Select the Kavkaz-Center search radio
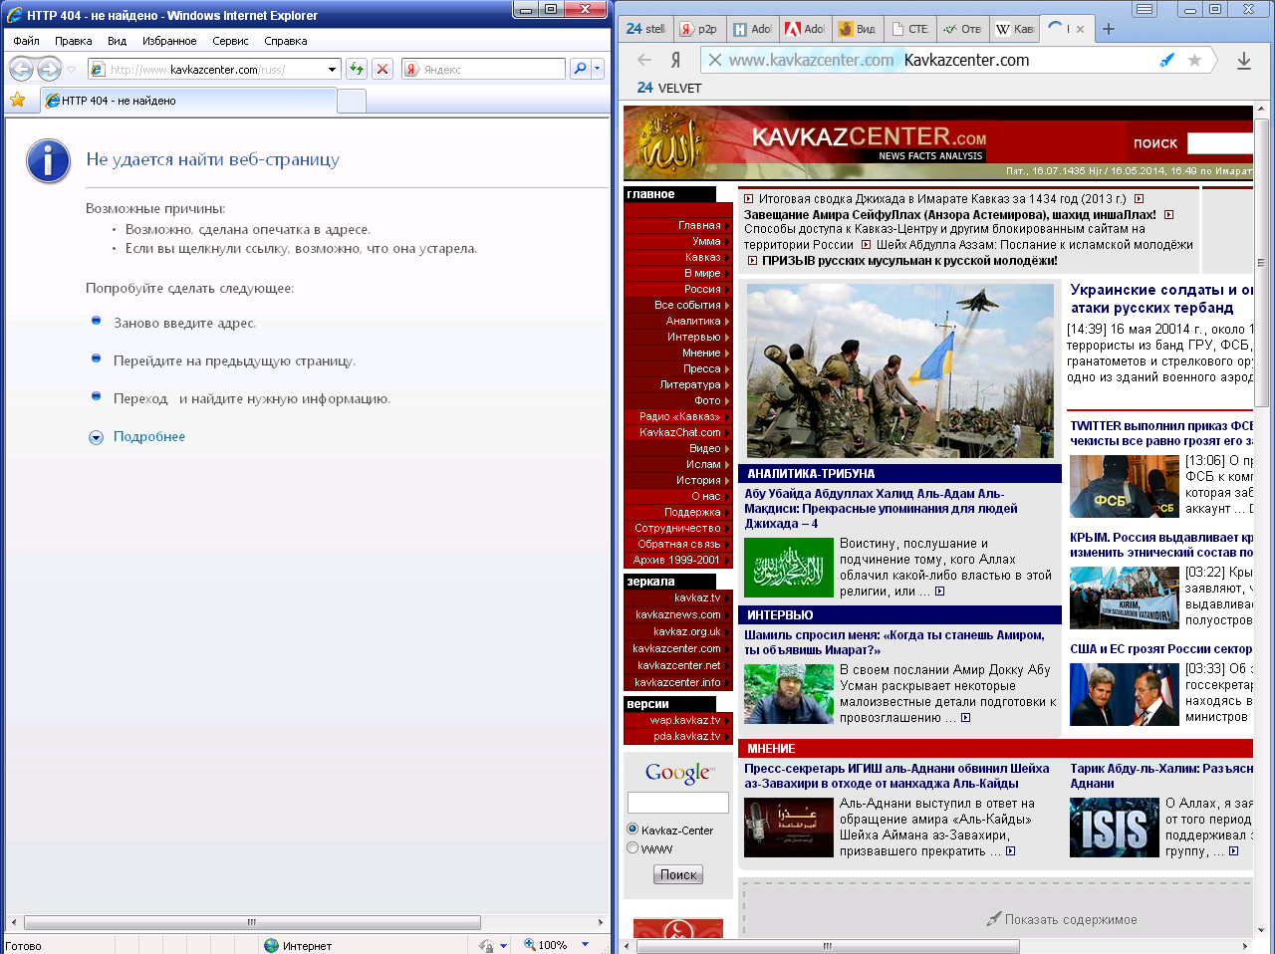 coord(633,829)
